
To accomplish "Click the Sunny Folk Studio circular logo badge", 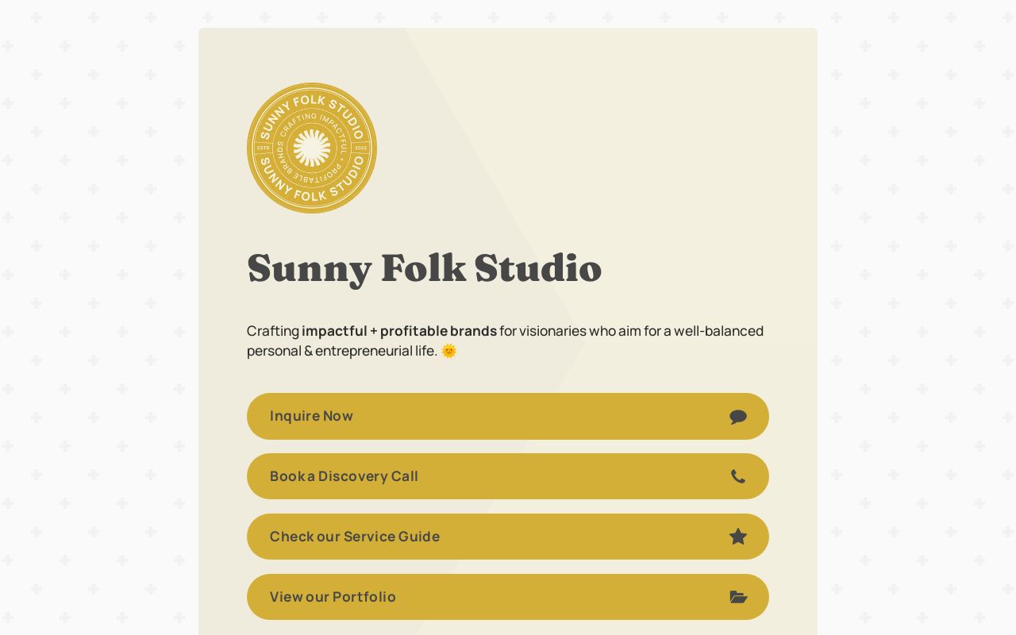I will 312,148.
